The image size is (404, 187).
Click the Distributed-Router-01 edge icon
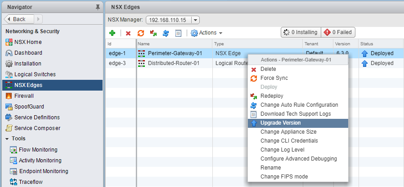coord(141,63)
